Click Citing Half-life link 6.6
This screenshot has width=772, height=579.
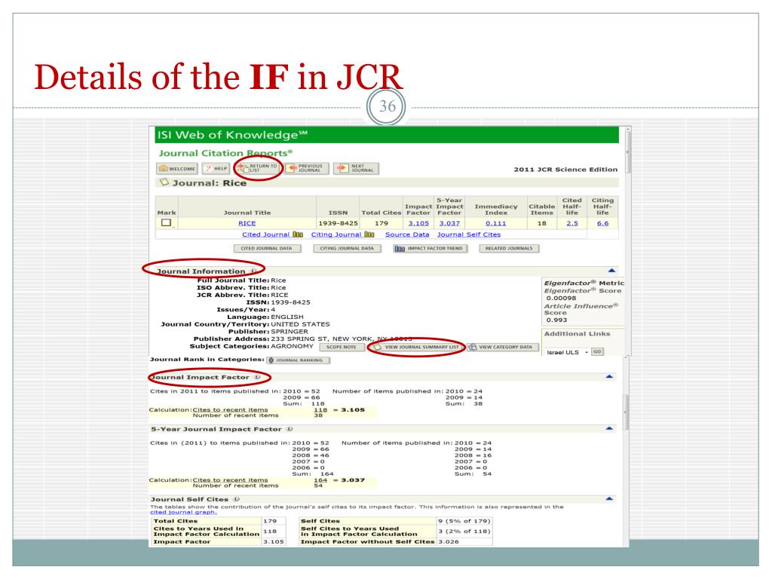click(602, 223)
